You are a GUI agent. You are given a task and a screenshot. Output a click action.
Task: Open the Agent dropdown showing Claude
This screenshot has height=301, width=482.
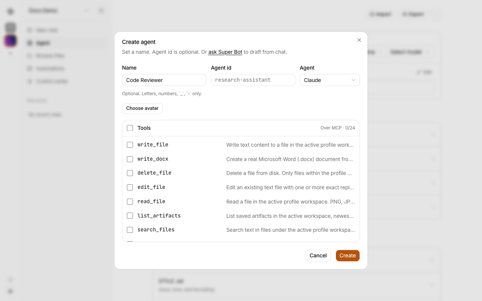330,80
